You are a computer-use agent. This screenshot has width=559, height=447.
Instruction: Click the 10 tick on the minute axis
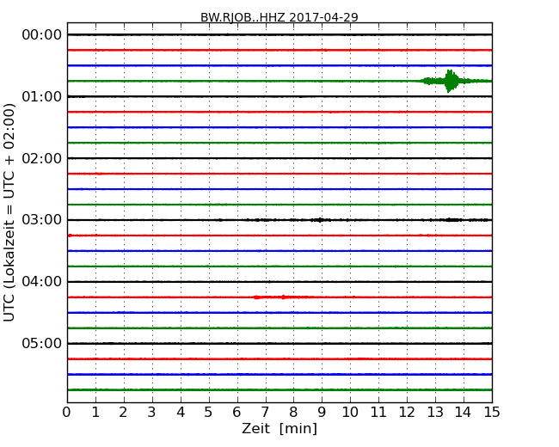pos(350,413)
